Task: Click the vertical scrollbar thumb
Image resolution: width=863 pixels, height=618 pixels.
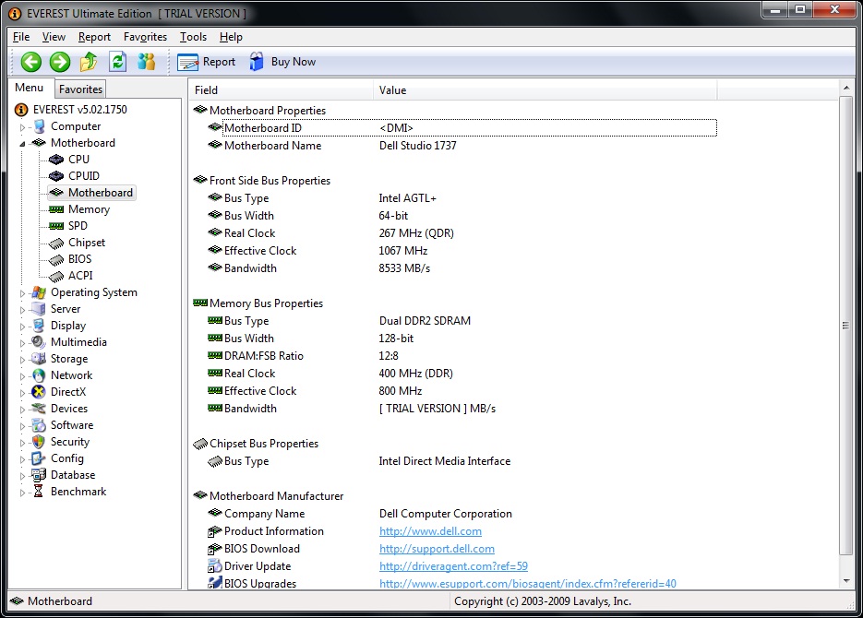Action: (846, 326)
